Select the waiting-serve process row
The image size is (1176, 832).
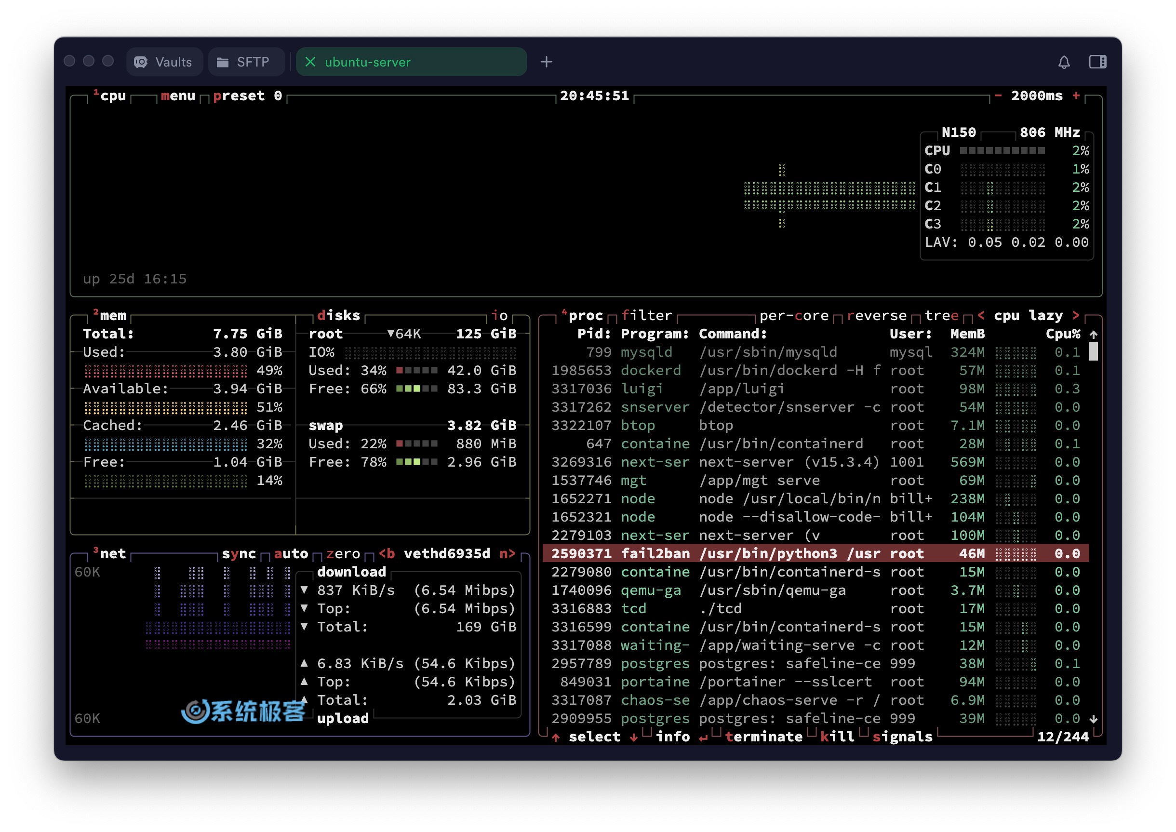coord(815,645)
